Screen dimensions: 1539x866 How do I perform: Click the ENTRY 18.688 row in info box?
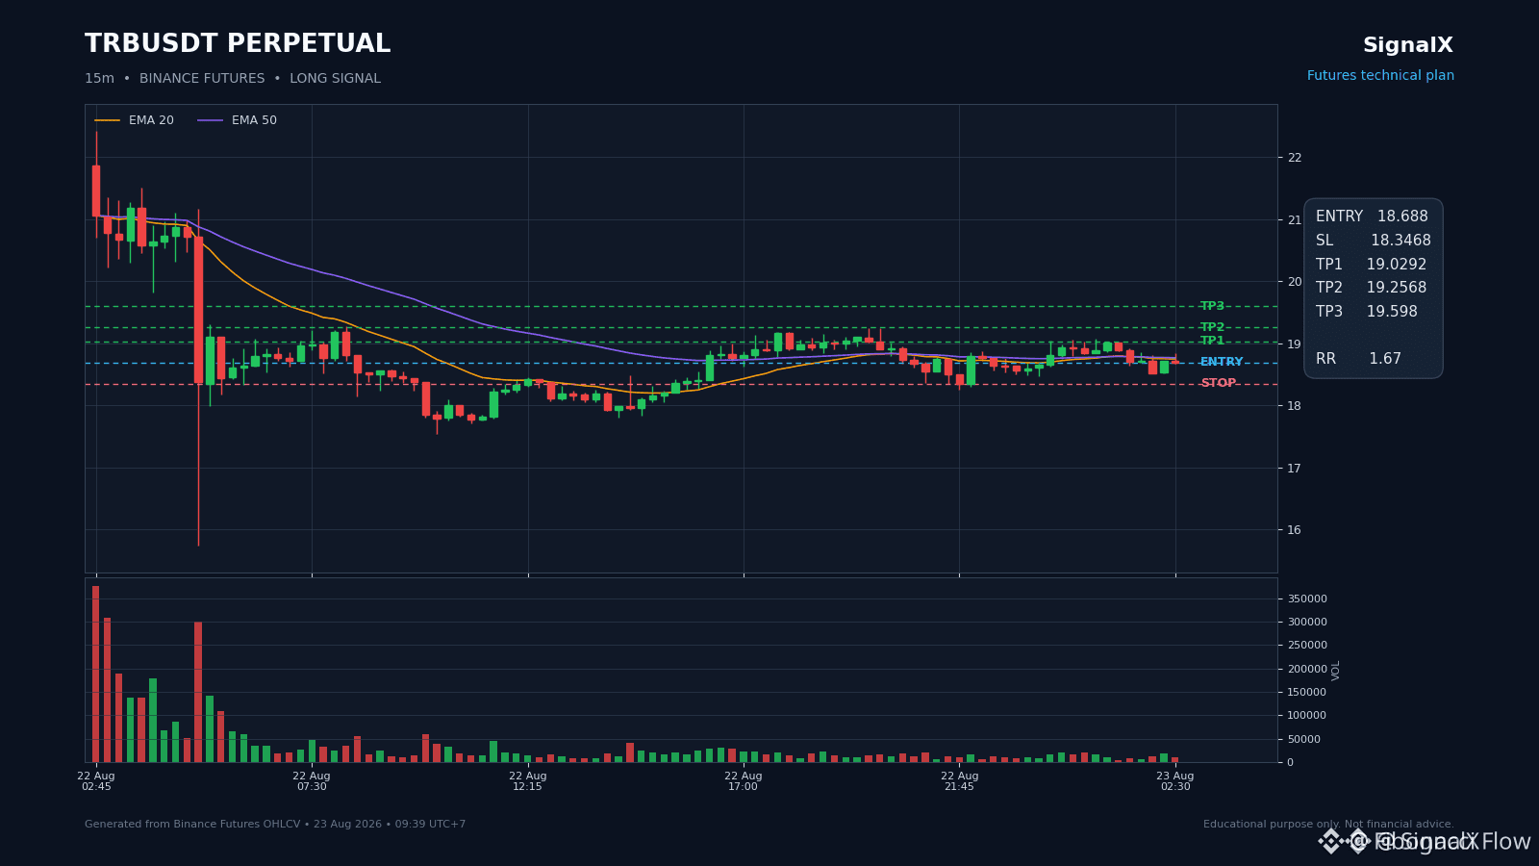(x=1372, y=216)
